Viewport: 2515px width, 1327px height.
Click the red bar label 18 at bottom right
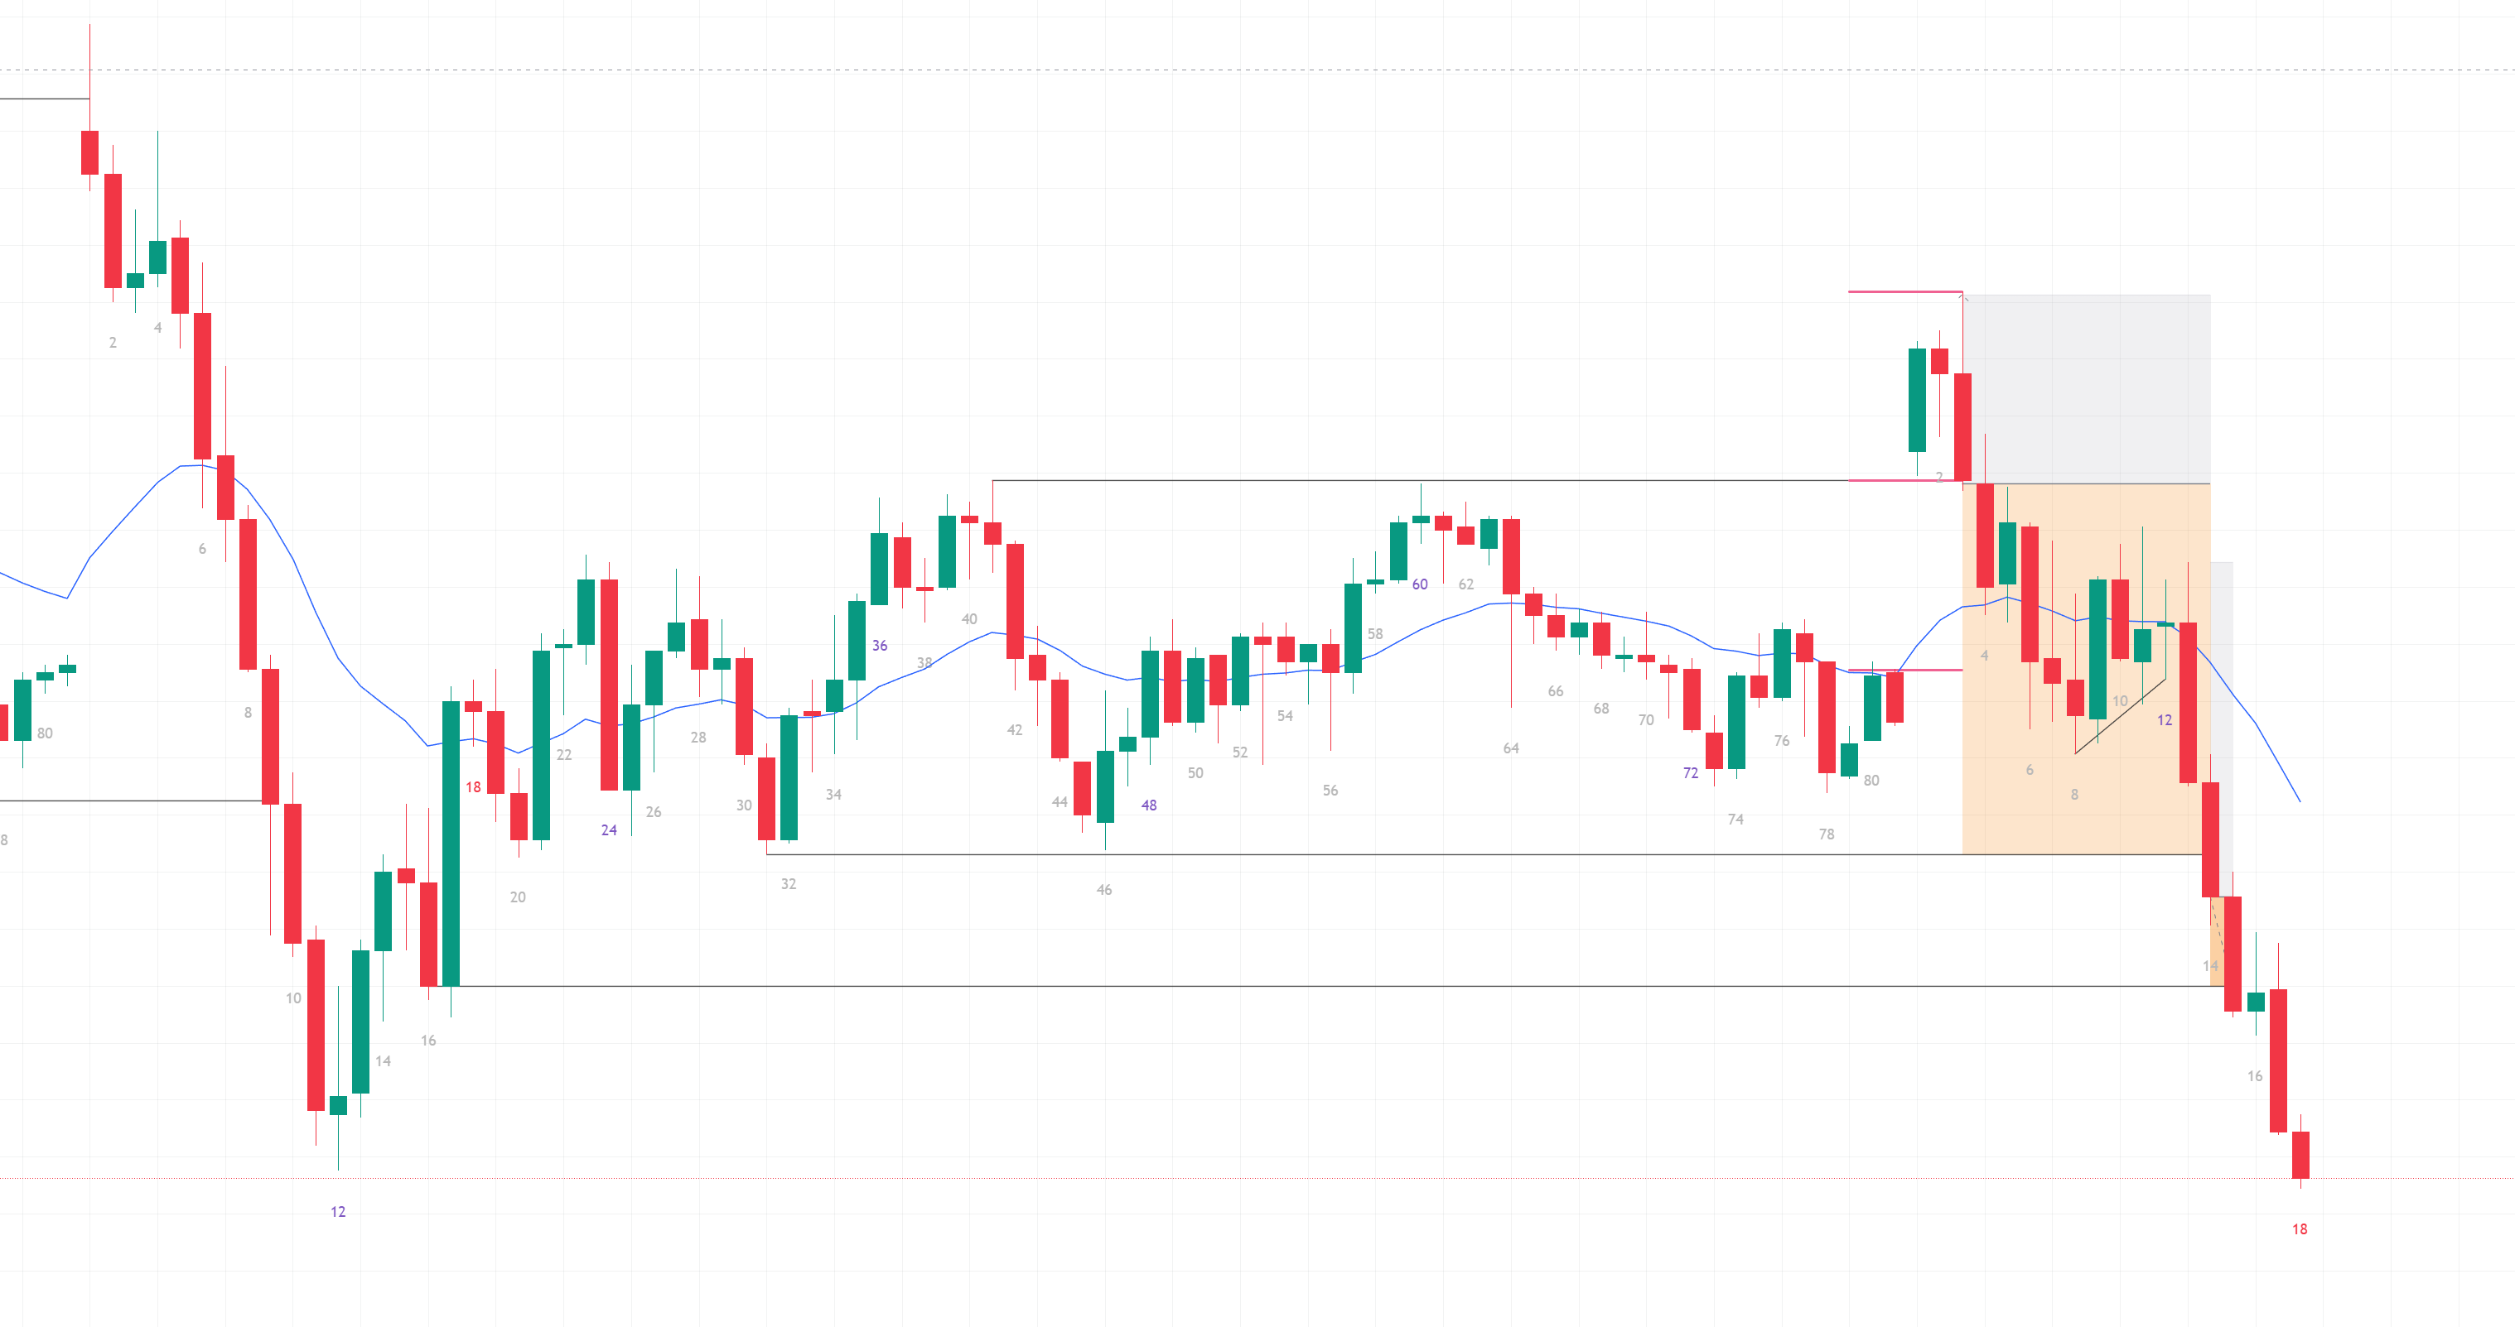click(2300, 1229)
